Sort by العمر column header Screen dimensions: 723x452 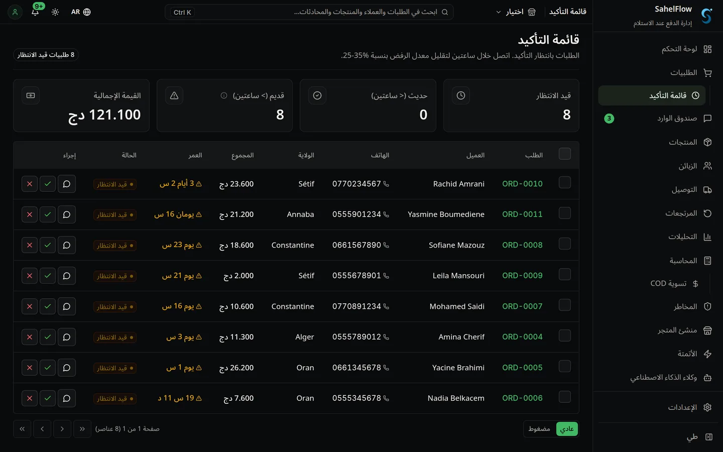click(x=195, y=156)
